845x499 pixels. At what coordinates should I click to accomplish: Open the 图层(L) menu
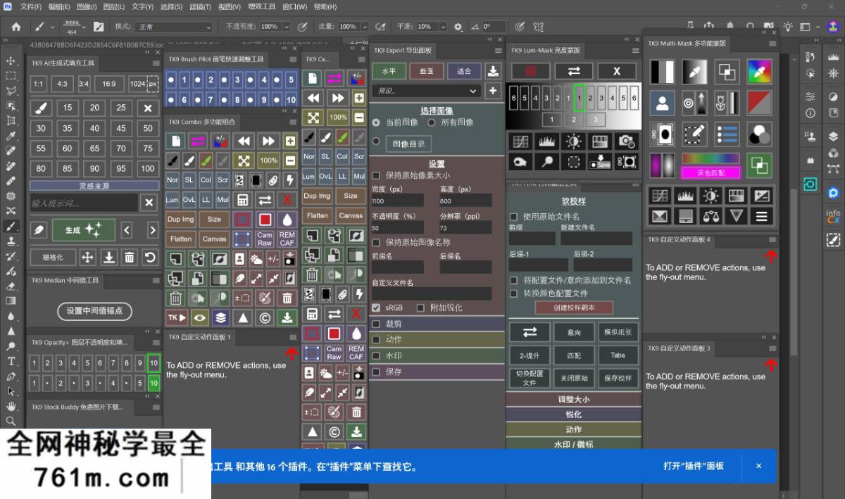(x=113, y=6)
